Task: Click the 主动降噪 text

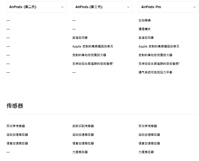Action: 145,20
